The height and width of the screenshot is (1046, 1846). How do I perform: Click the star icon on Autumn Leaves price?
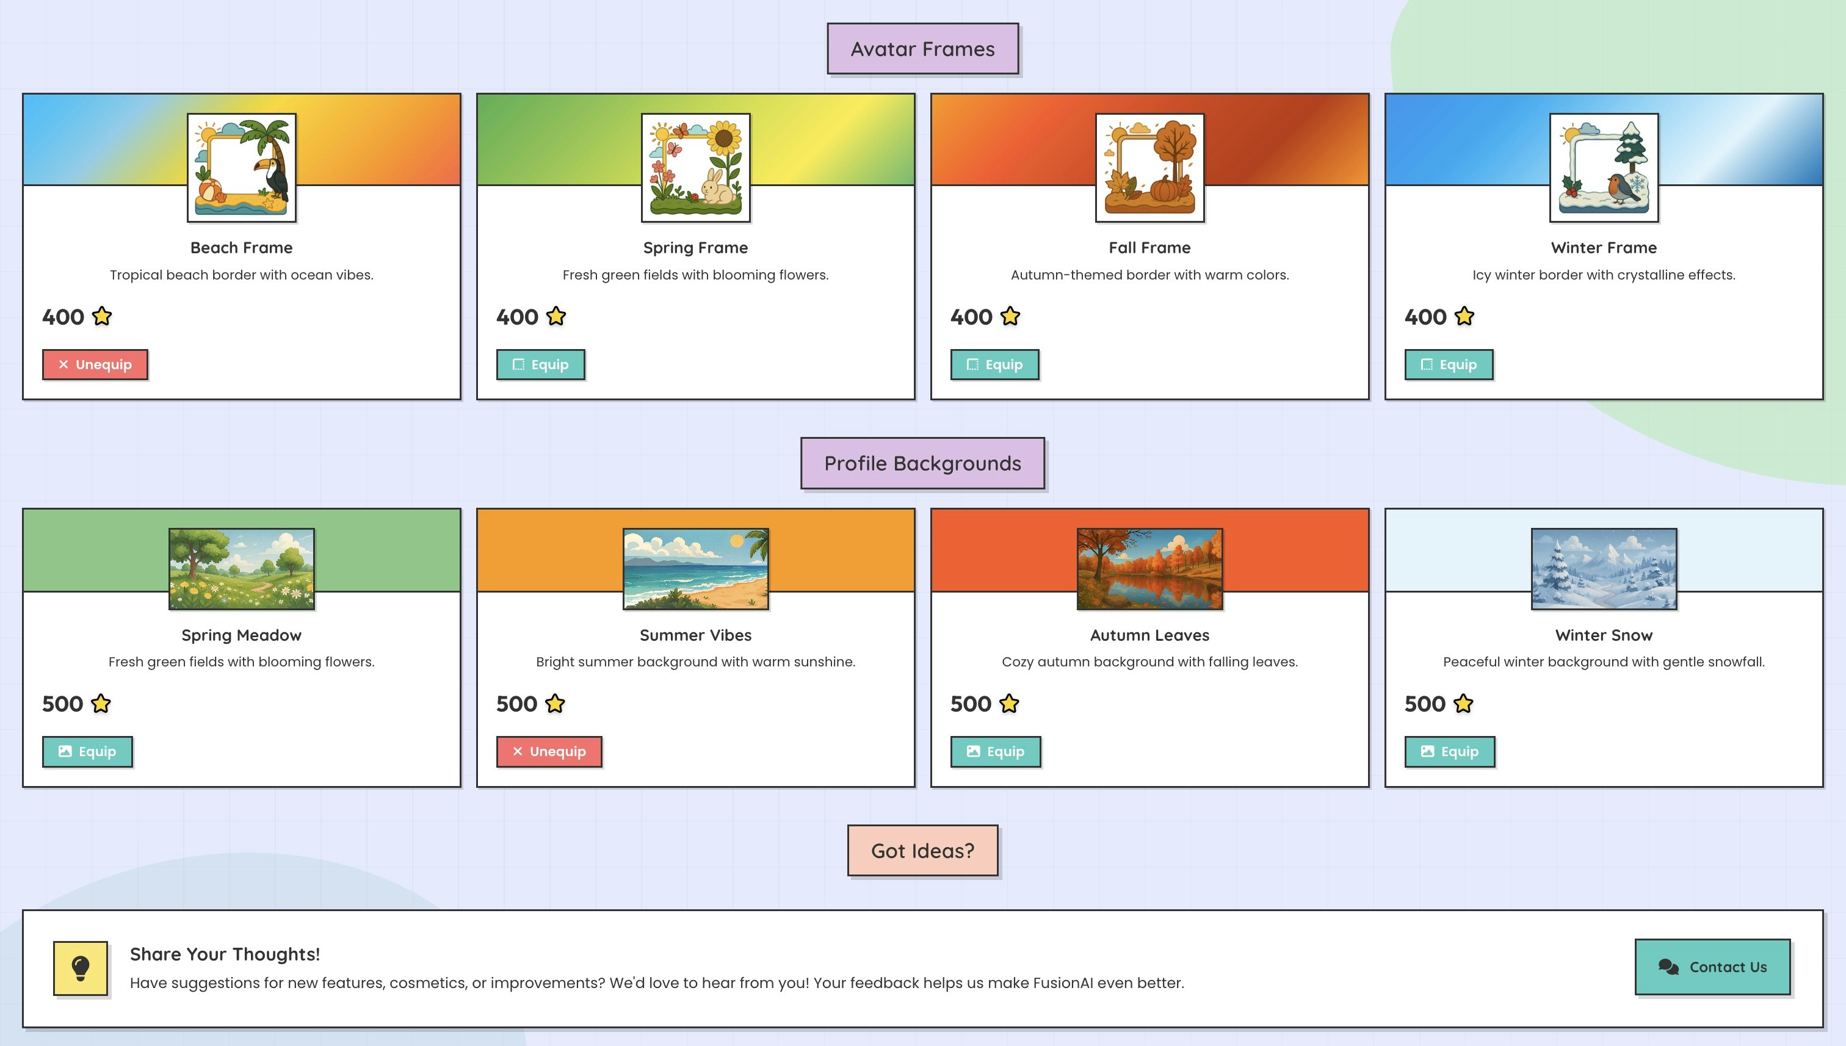[x=1009, y=703]
